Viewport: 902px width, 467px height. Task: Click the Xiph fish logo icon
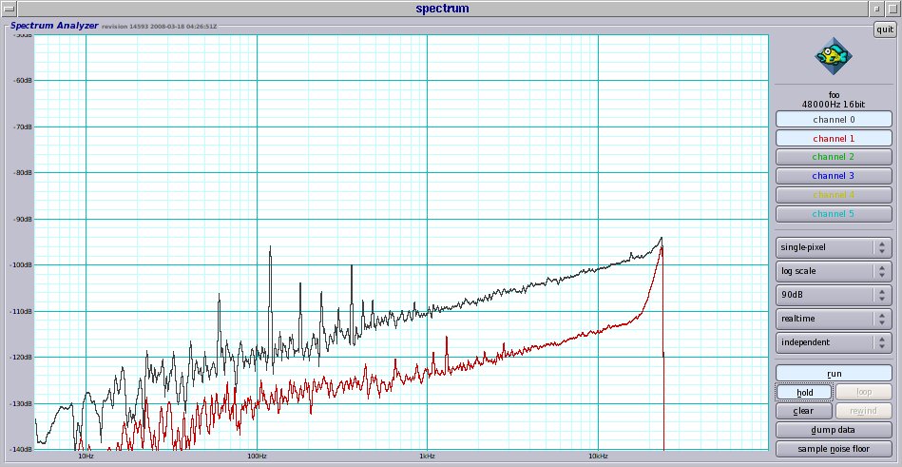(834, 56)
